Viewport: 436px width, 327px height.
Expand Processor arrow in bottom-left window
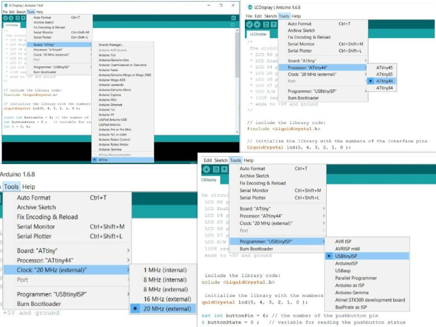pyautogui.click(x=128, y=260)
